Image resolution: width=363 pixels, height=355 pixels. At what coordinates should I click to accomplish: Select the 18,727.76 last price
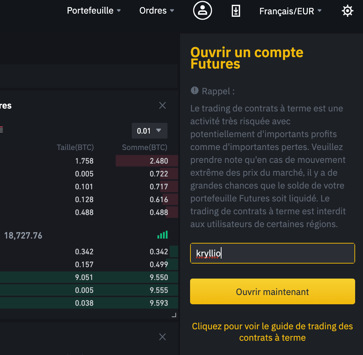coord(23,236)
